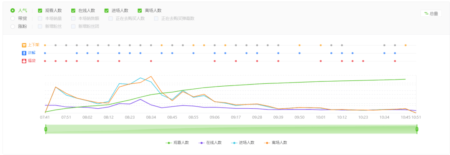Click the 讲解 microphone icon

coord(24,53)
